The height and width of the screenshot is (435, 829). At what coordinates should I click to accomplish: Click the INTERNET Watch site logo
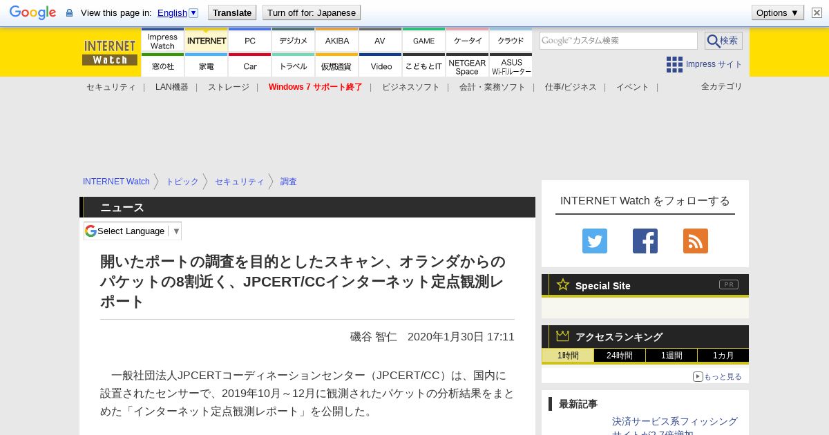[110, 52]
